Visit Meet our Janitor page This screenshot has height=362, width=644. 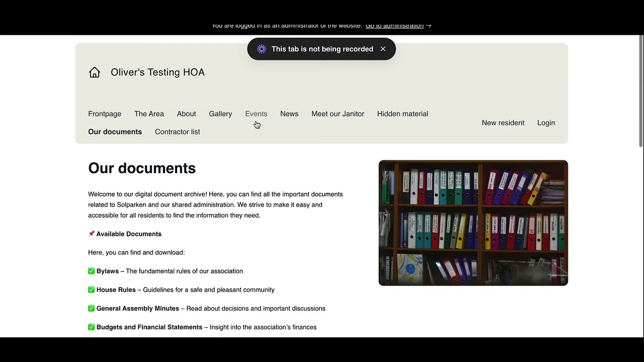point(338,114)
